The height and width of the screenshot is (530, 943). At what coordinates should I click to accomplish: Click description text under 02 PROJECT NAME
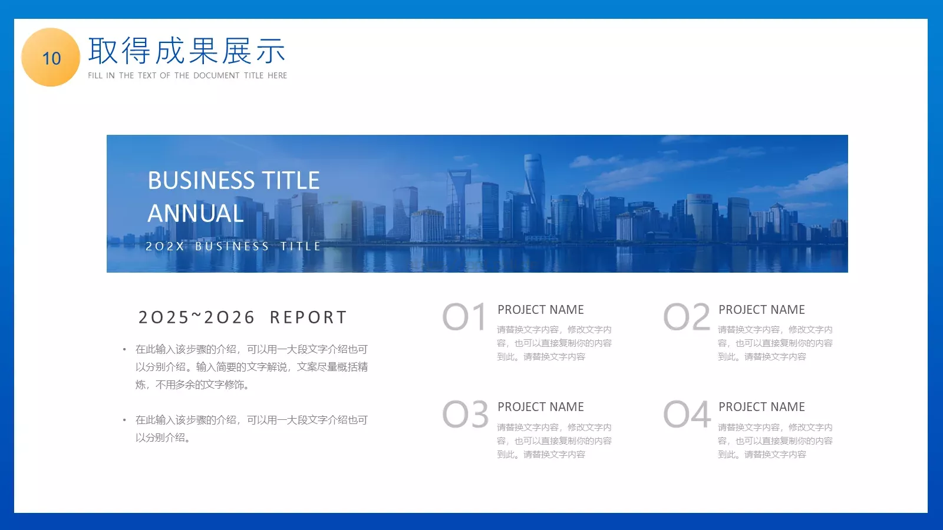pos(775,343)
